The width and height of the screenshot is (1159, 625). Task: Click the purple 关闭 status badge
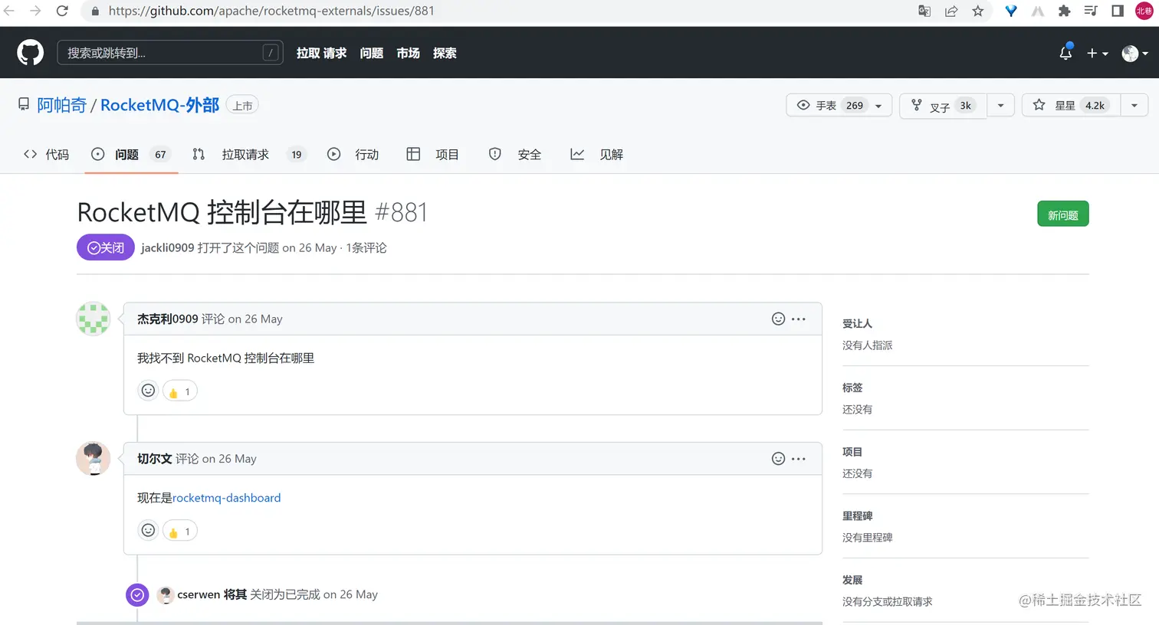pos(106,247)
